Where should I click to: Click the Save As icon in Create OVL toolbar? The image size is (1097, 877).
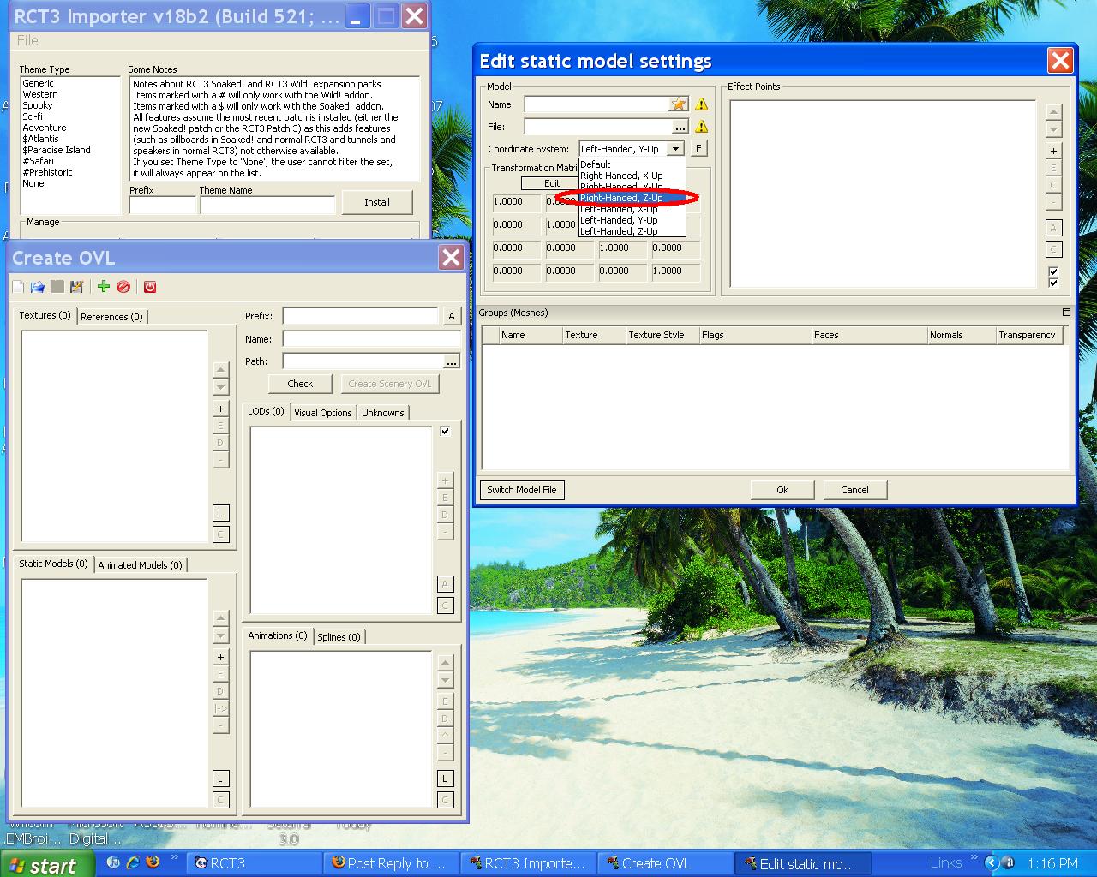click(x=77, y=287)
